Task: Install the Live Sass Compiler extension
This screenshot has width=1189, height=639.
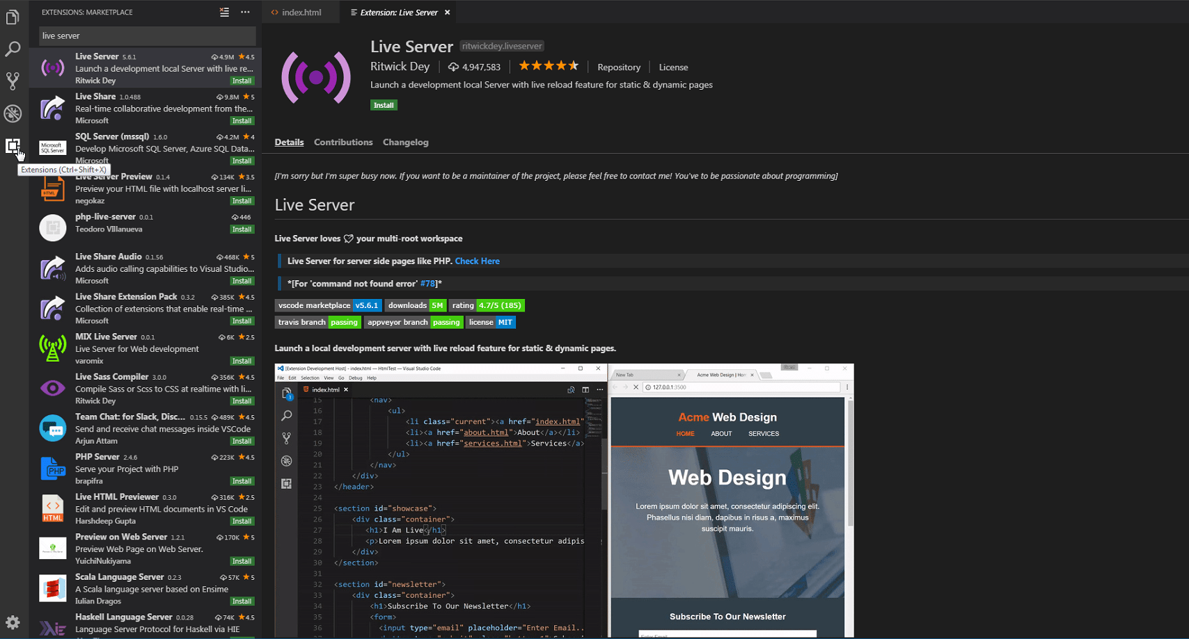Action: (242, 401)
